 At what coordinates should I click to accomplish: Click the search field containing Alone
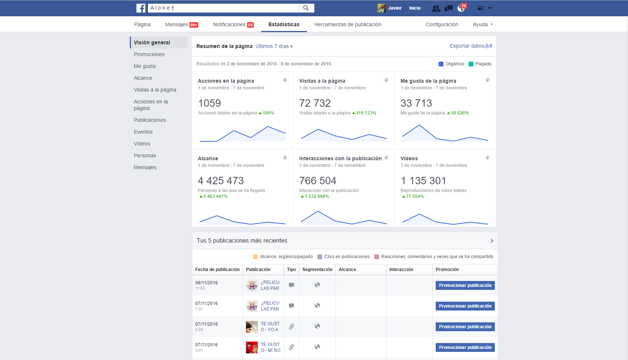coord(223,8)
